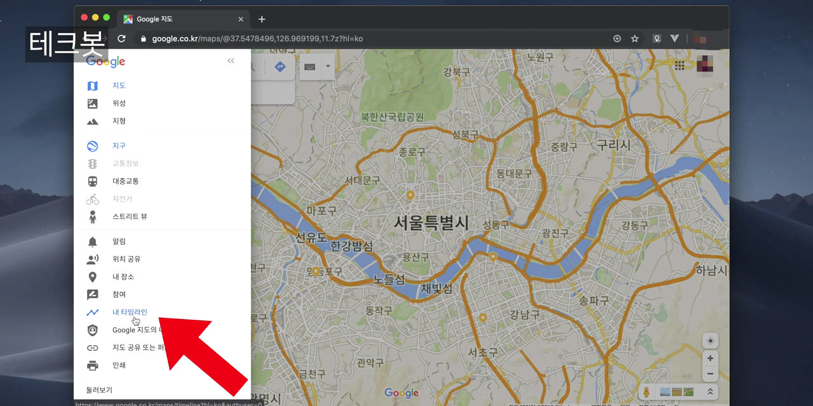
Task: Open 위치 공유 location sharing
Action: click(x=126, y=259)
